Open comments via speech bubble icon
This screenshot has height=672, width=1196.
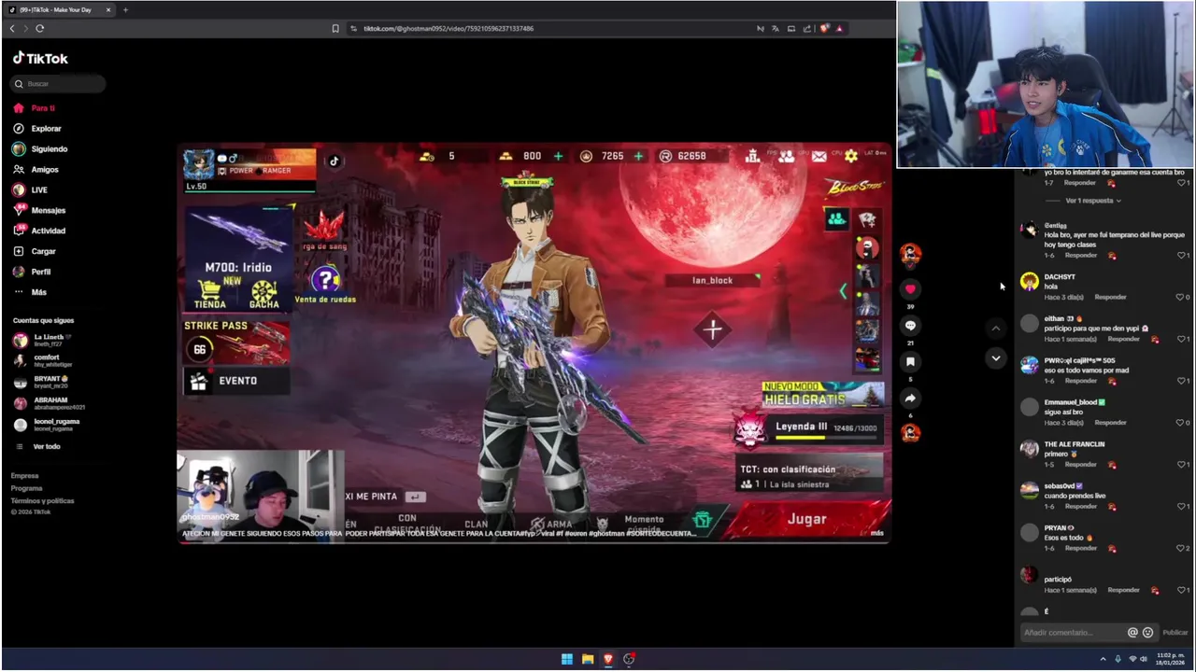[910, 326]
